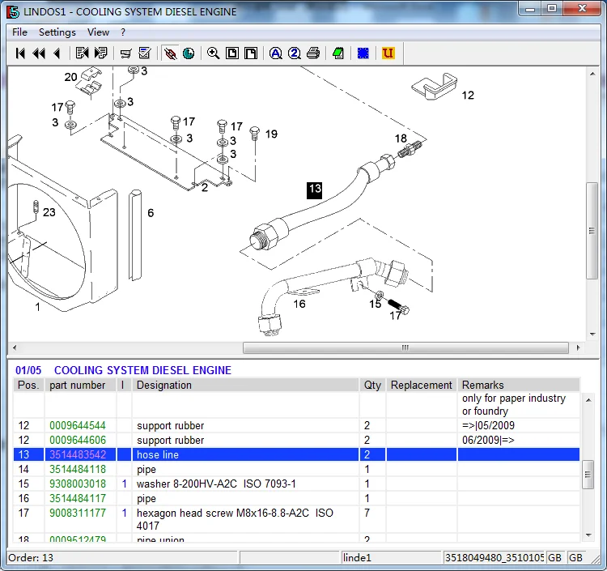
Task: Click part number 0009644544
Action: (x=78, y=425)
